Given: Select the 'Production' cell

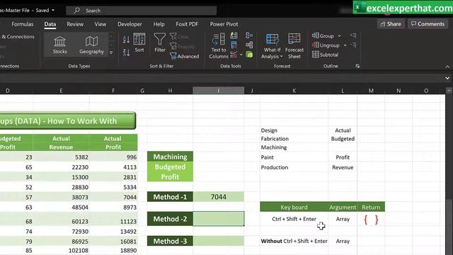Looking at the screenshot, I should [x=294, y=167].
